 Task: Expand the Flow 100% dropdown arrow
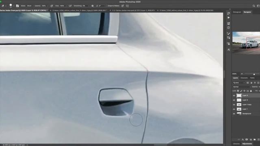tap(66, 6)
